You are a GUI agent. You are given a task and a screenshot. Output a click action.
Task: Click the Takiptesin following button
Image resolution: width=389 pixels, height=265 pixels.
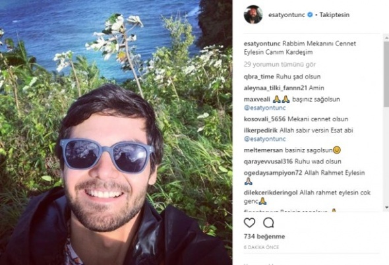[334, 15]
